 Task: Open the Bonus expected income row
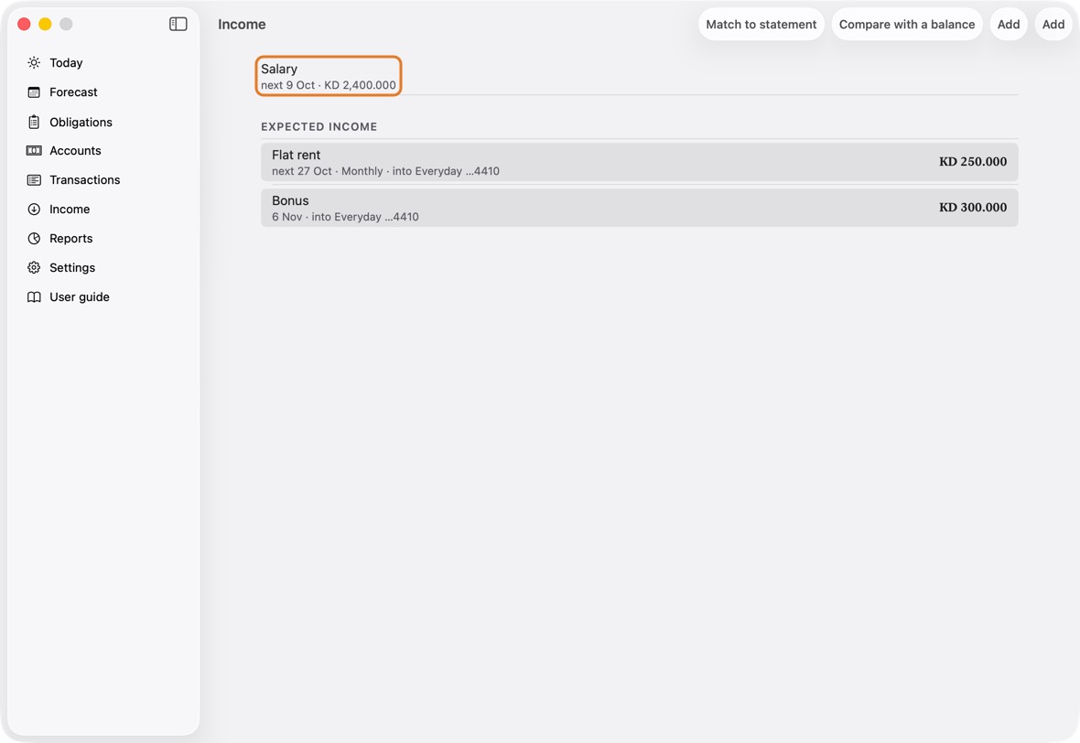(x=639, y=208)
